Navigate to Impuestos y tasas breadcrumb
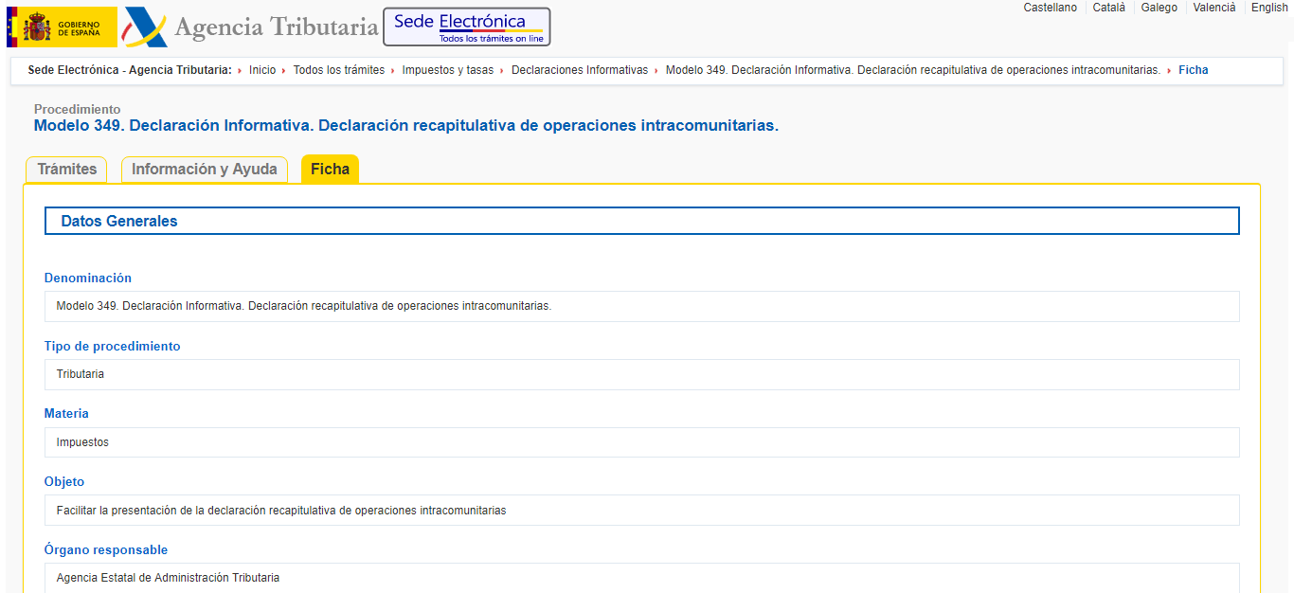The width and height of the screenshot is (1294, 593). point(447,70)
